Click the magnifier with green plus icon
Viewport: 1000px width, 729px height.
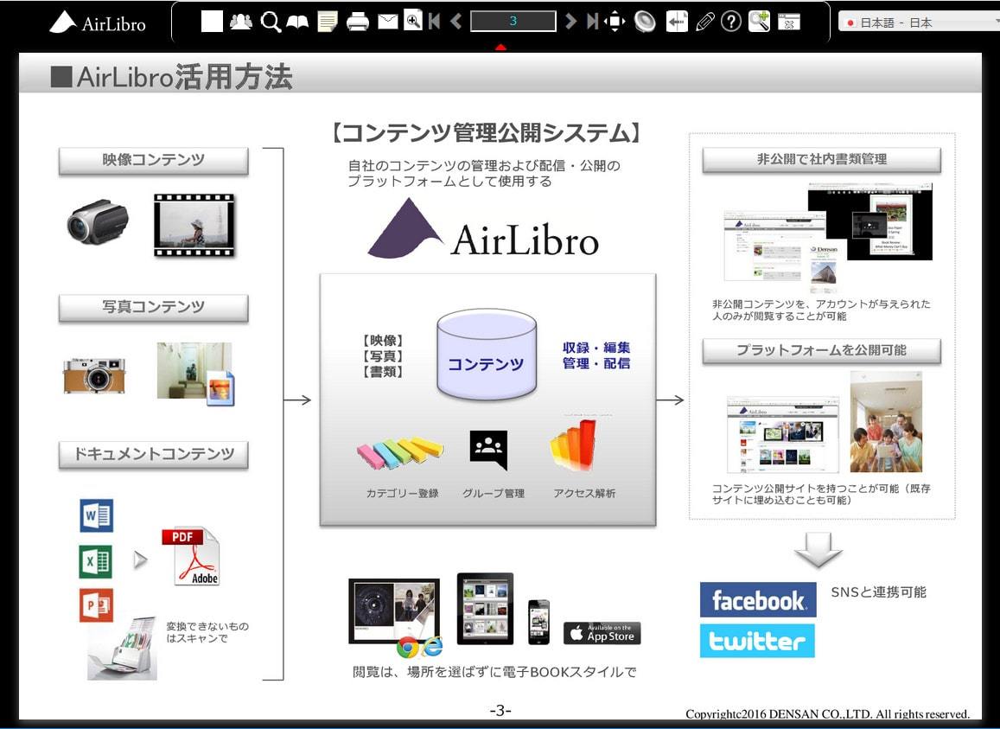pyautogui.click(x=759, y=21)
